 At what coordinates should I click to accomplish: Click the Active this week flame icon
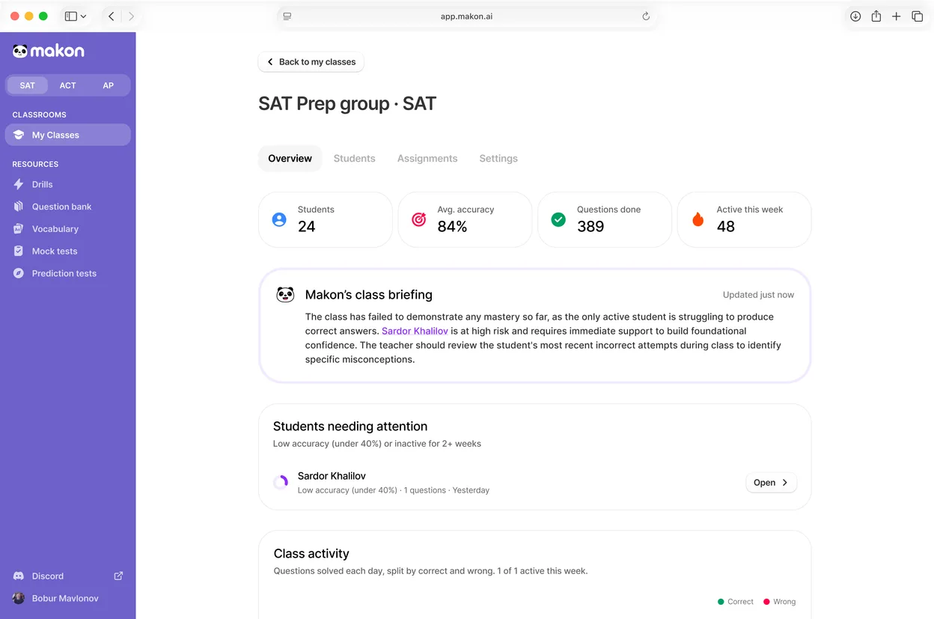[x=698, y=219]
